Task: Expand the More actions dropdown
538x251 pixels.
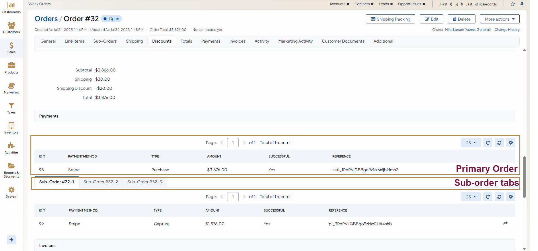Action: [x=500, y=19]
